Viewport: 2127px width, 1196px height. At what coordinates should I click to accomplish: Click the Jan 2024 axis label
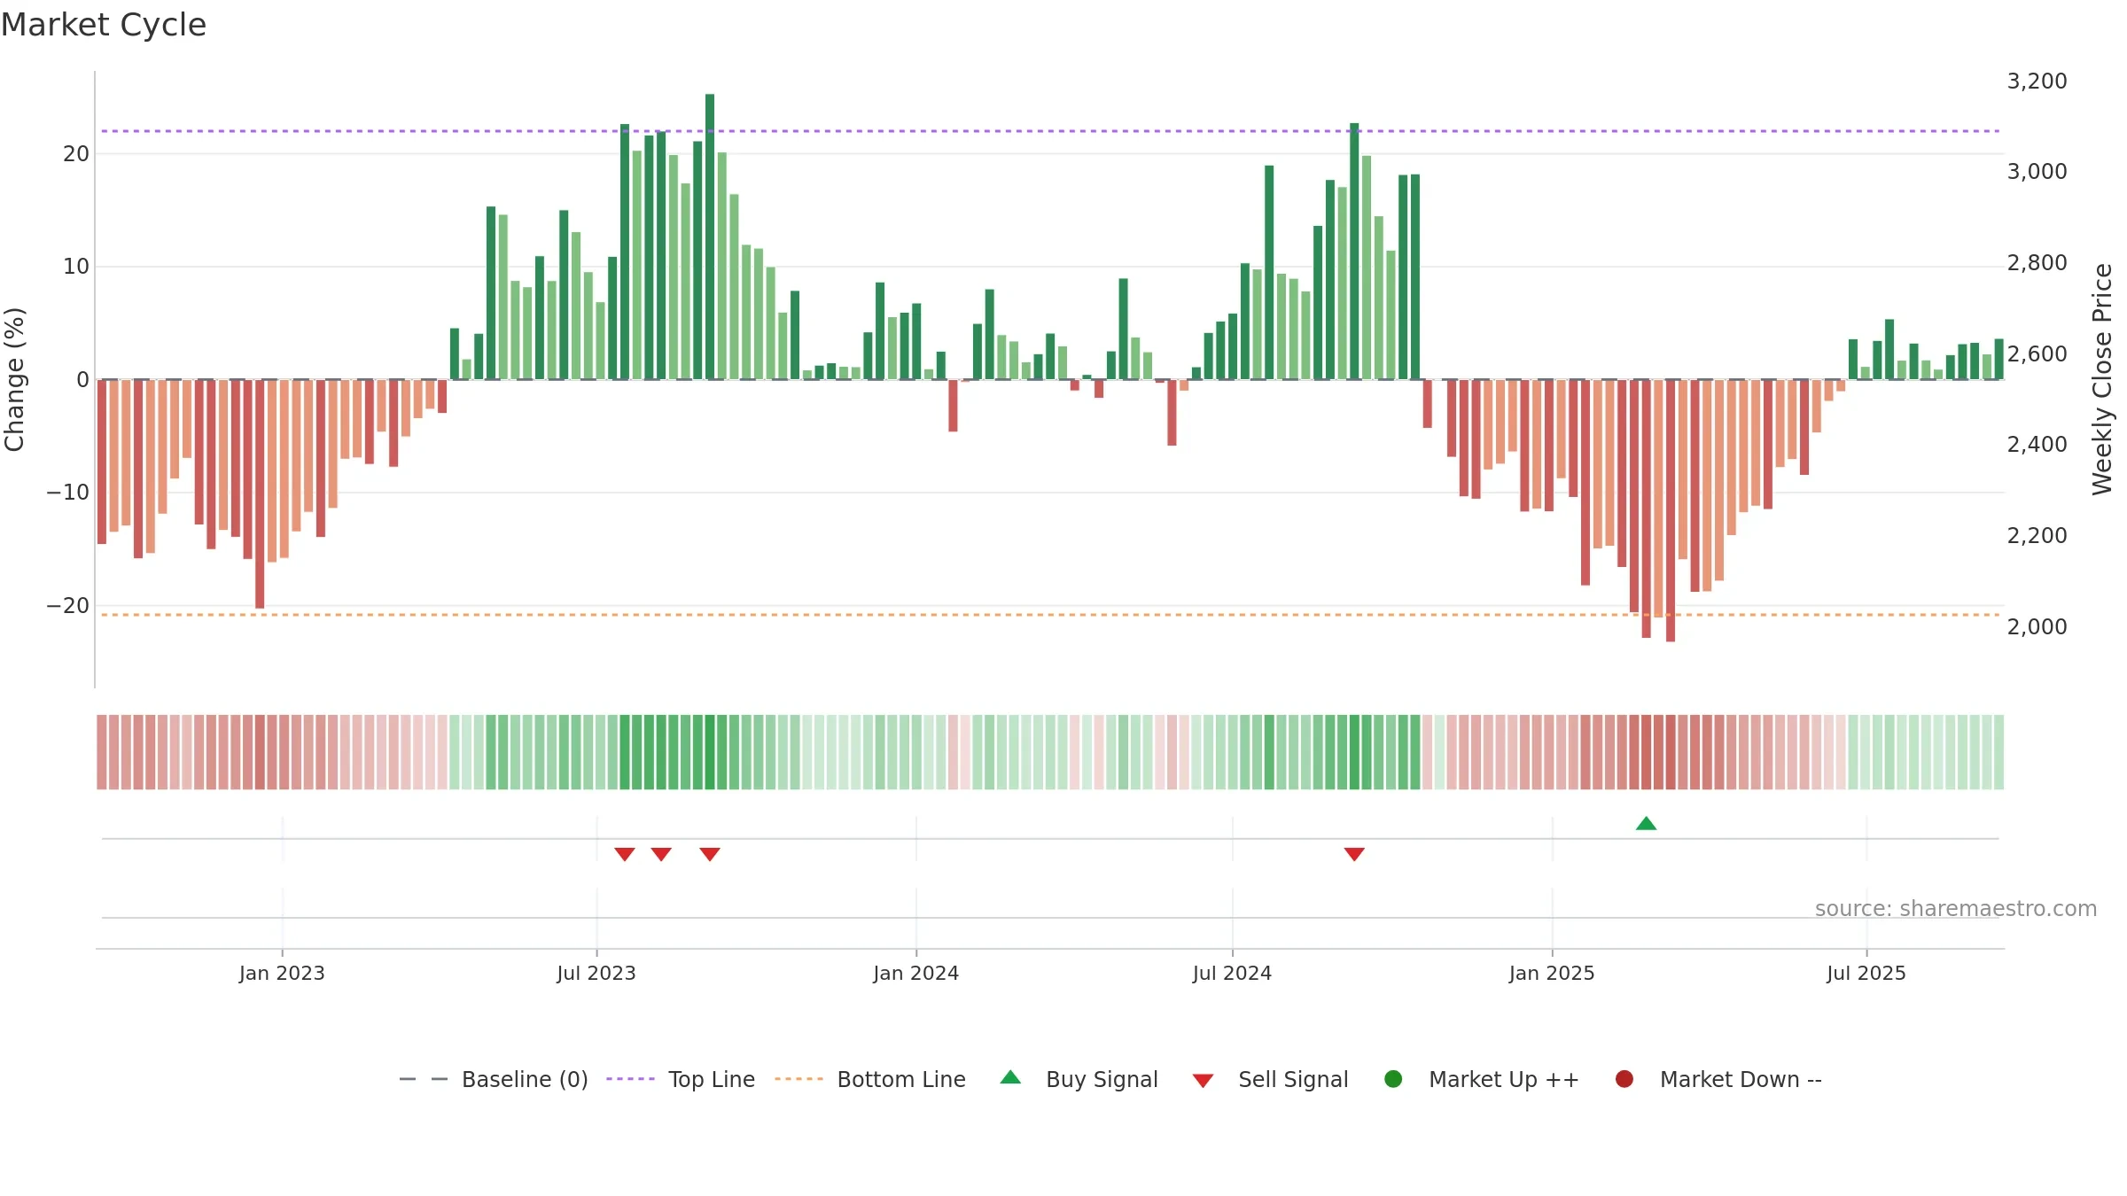tap(916, 974)
